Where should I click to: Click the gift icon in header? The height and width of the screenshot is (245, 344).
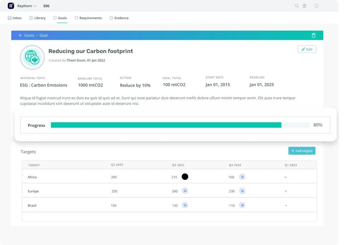304,6
